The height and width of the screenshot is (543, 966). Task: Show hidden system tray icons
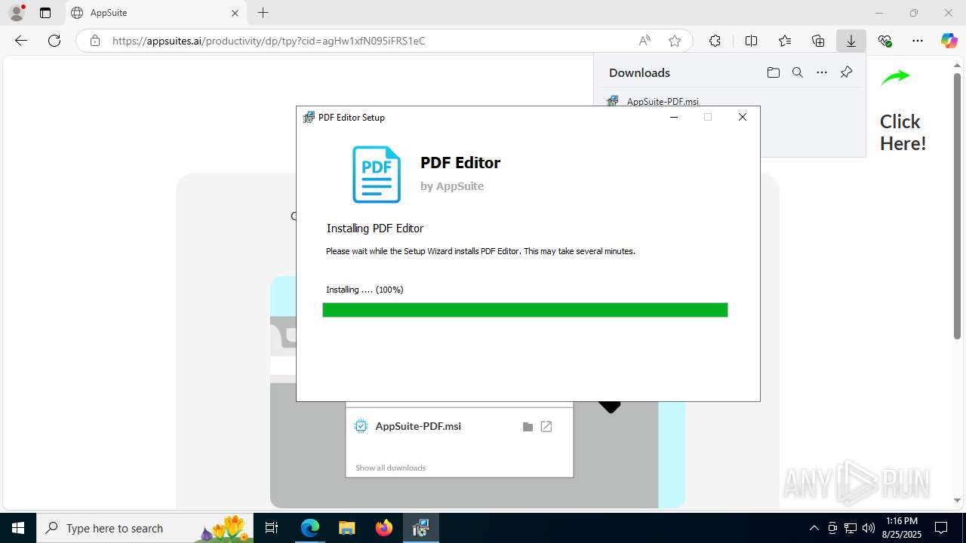[x=814, y=528]
